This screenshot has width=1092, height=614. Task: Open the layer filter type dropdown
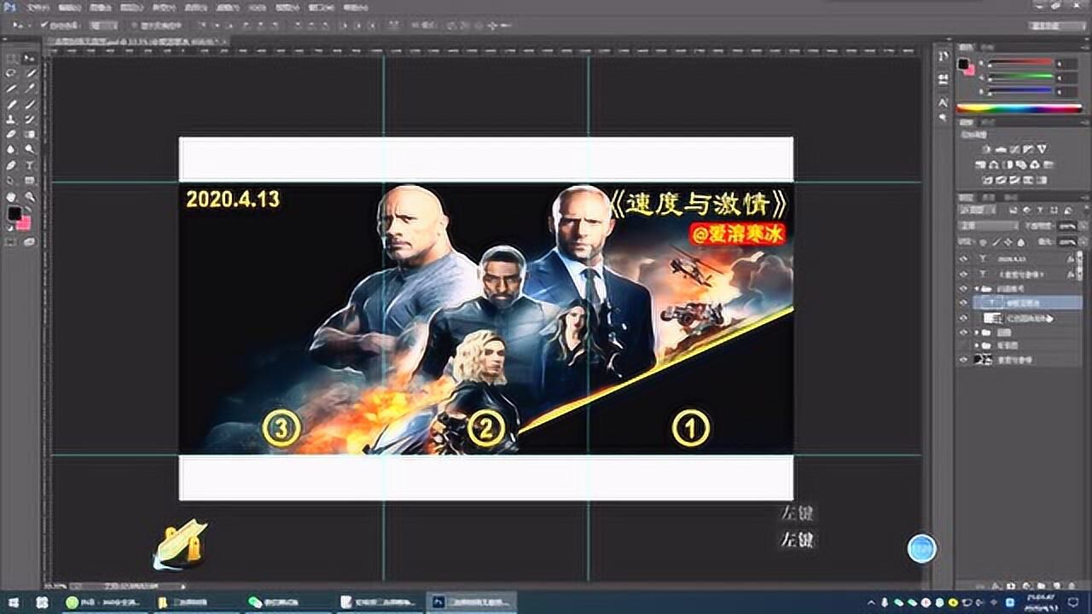978,209
